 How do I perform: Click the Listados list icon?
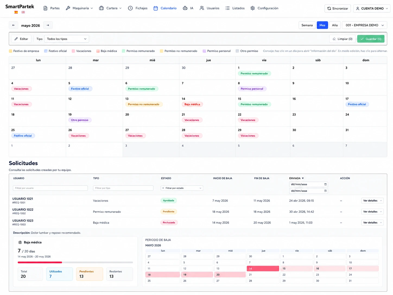point(227,8)
